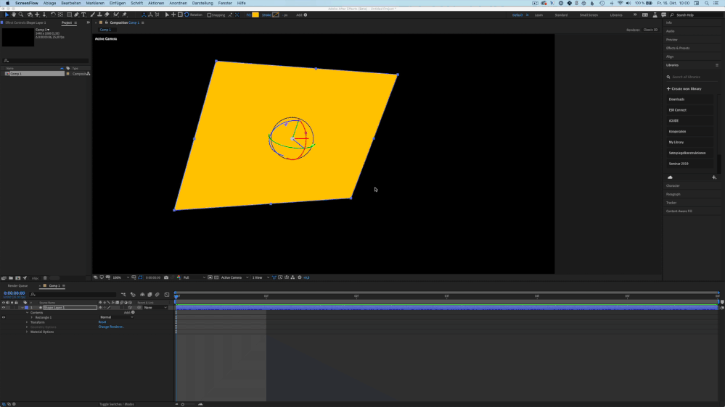Select the Zoom magnifier tool

pos(21,14)
